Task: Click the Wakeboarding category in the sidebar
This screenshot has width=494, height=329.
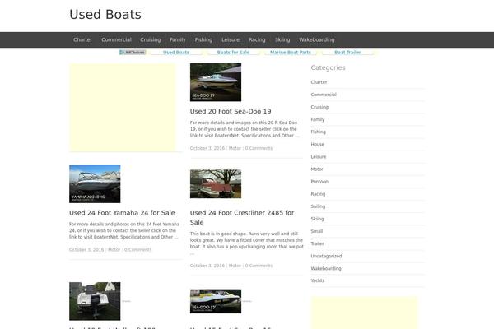Action: (326, 269)
